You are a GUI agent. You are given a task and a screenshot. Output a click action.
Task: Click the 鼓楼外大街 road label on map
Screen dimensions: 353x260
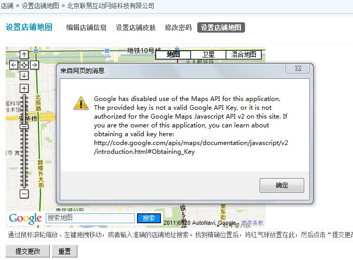coord(40,174)
